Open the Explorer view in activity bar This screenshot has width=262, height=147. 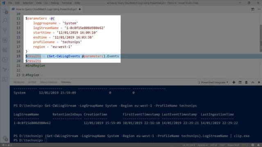pos(5,11)
